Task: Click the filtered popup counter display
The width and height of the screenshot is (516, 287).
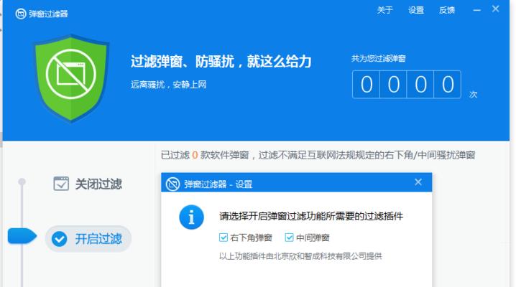Action: [x=407, y=85]
